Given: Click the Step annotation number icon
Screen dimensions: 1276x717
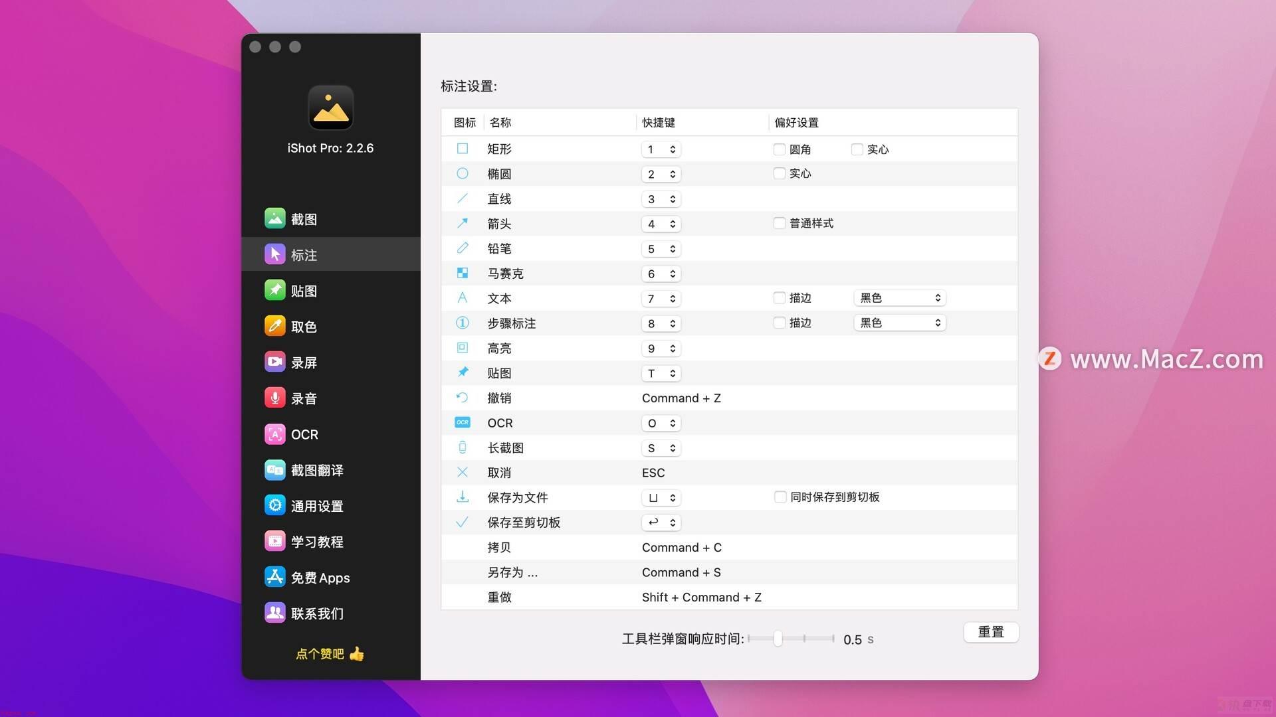Looking at the screenshot, I should [x=463, y=323].
